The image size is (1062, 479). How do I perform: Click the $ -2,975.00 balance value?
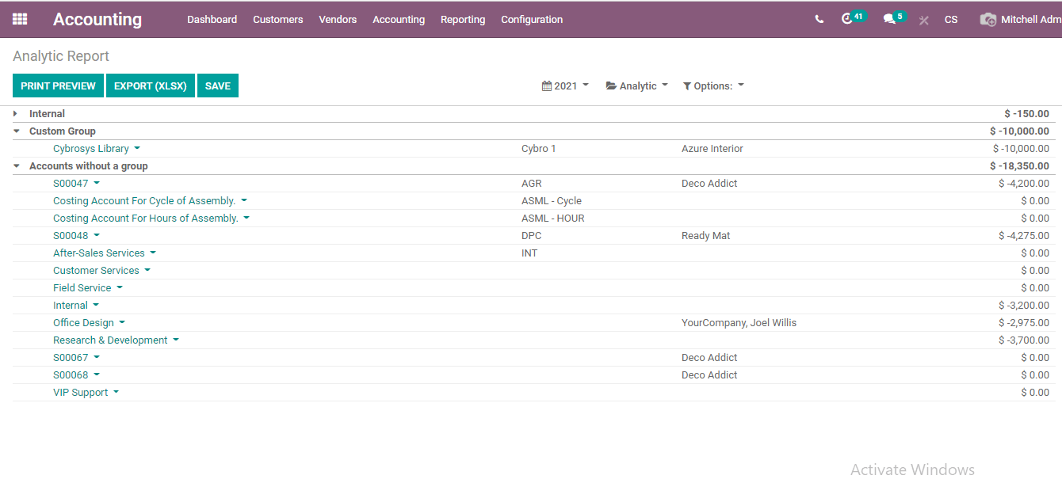(x=1024, y=323)
